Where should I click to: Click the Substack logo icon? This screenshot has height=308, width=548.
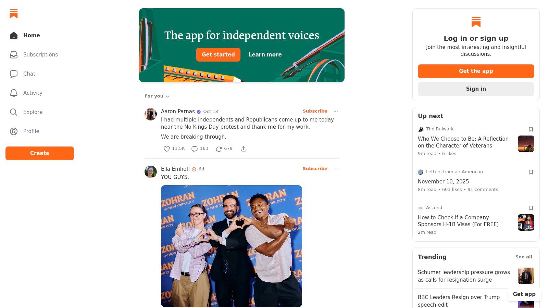pyautogui.click(x=14, y=14)
